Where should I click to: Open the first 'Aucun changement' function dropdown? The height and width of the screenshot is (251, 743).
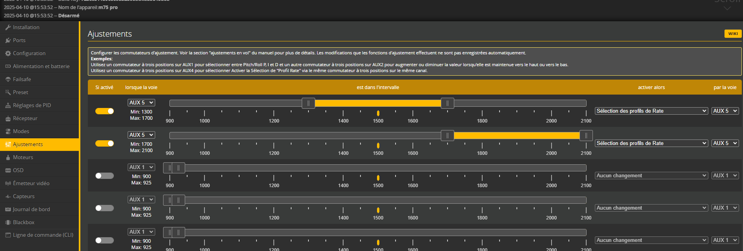tap(651, 176)
